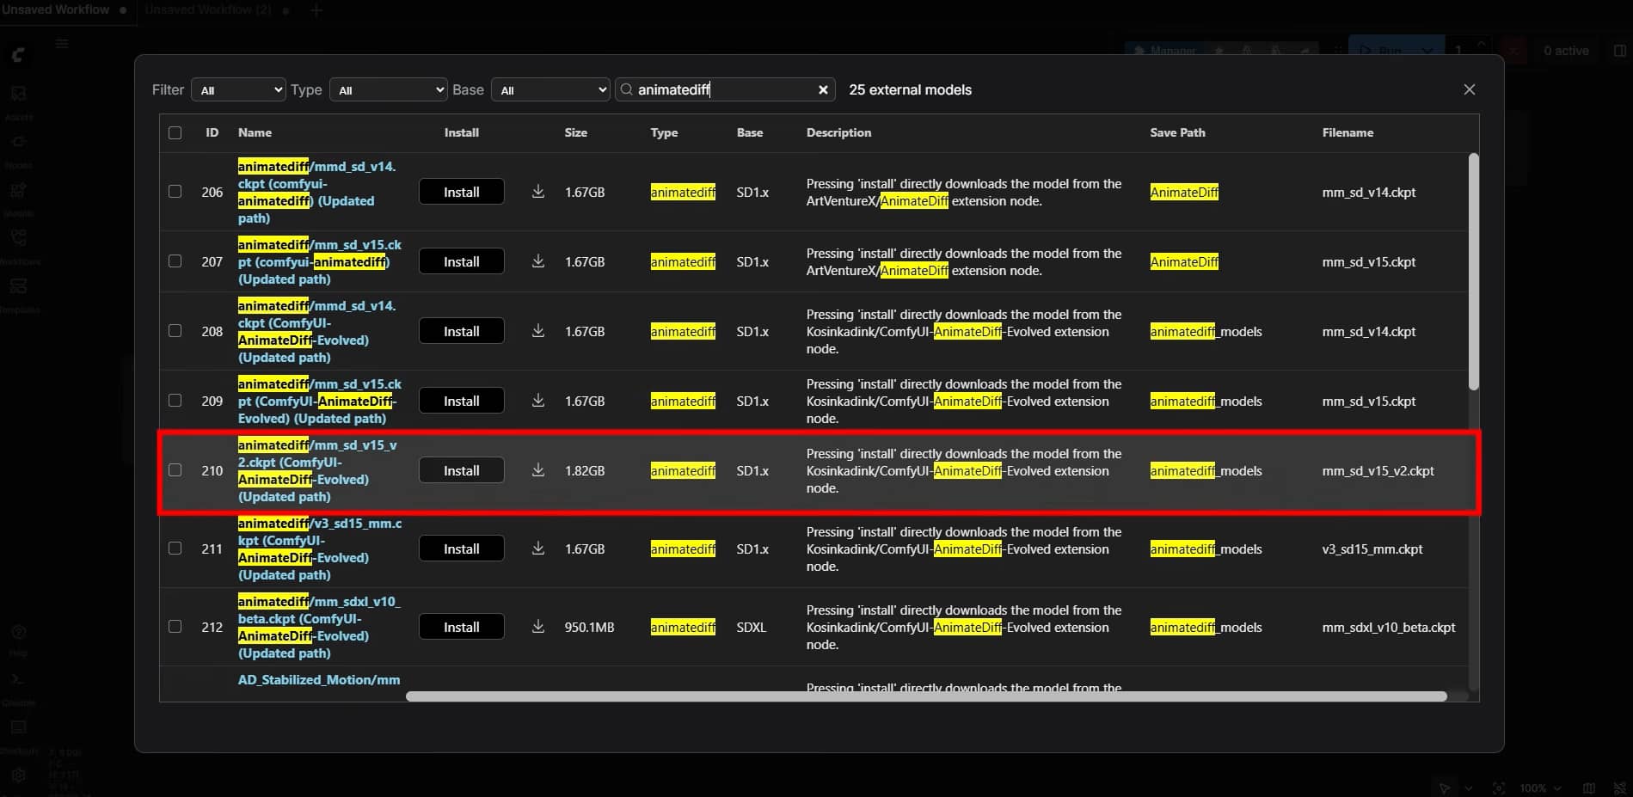1633x797 pixels.
Task: Open the Base dropdown
Action: (550, 89)
